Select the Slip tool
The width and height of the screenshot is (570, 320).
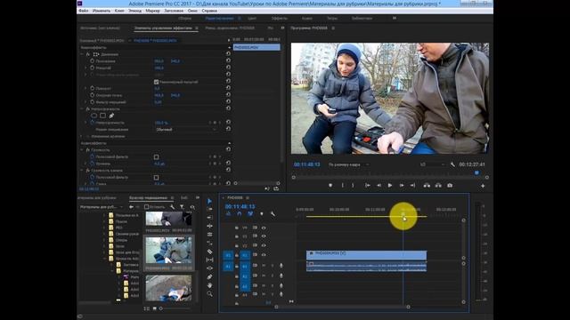pos(210,260)
